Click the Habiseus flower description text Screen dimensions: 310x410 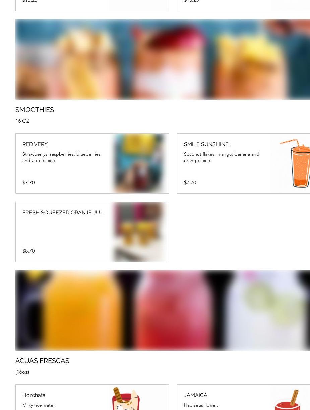[x=201, y=405]
